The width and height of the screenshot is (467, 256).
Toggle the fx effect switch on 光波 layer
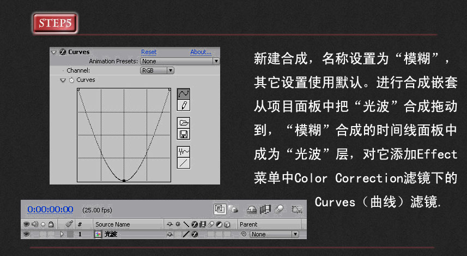point(195,234)
